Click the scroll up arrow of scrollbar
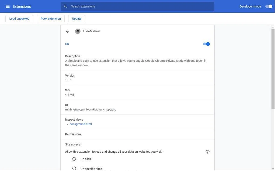The image size is (275, 171). (273, 27)
